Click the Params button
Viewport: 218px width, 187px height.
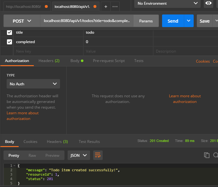(146, 21)
